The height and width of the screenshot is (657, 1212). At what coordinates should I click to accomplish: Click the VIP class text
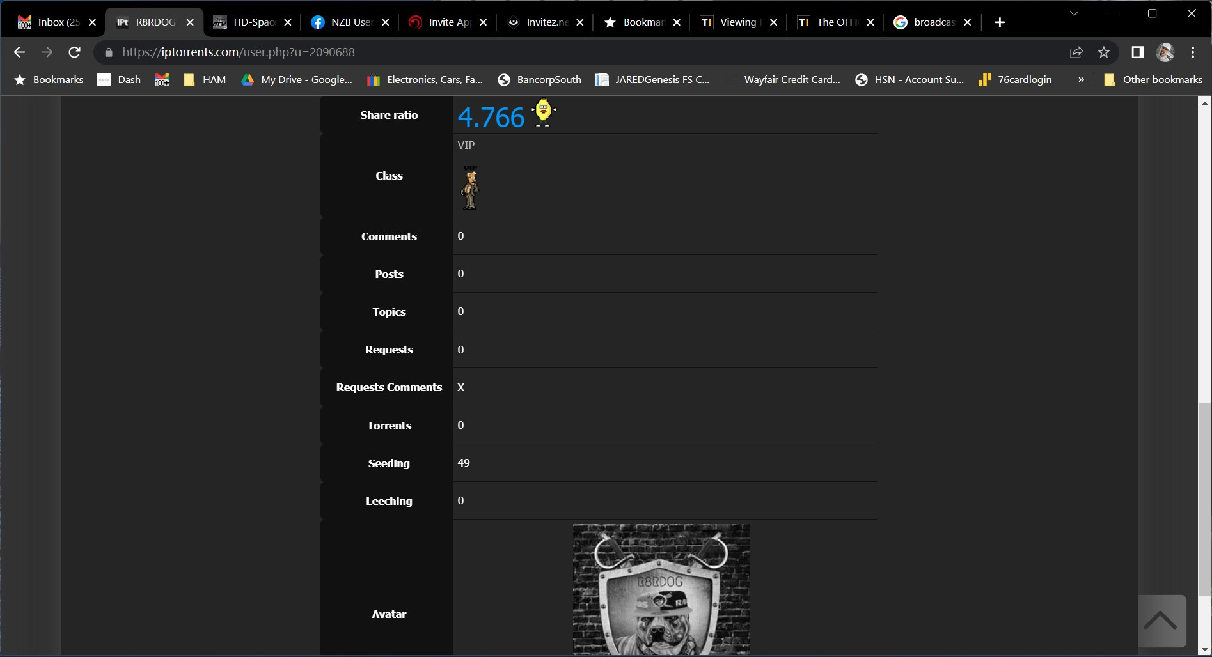(466, 145)
